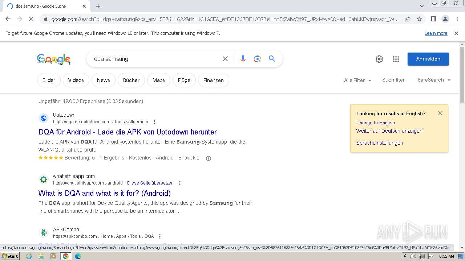Viewport: 465px width, 261px height.
Task: Clear the search query
Action: 225,59
